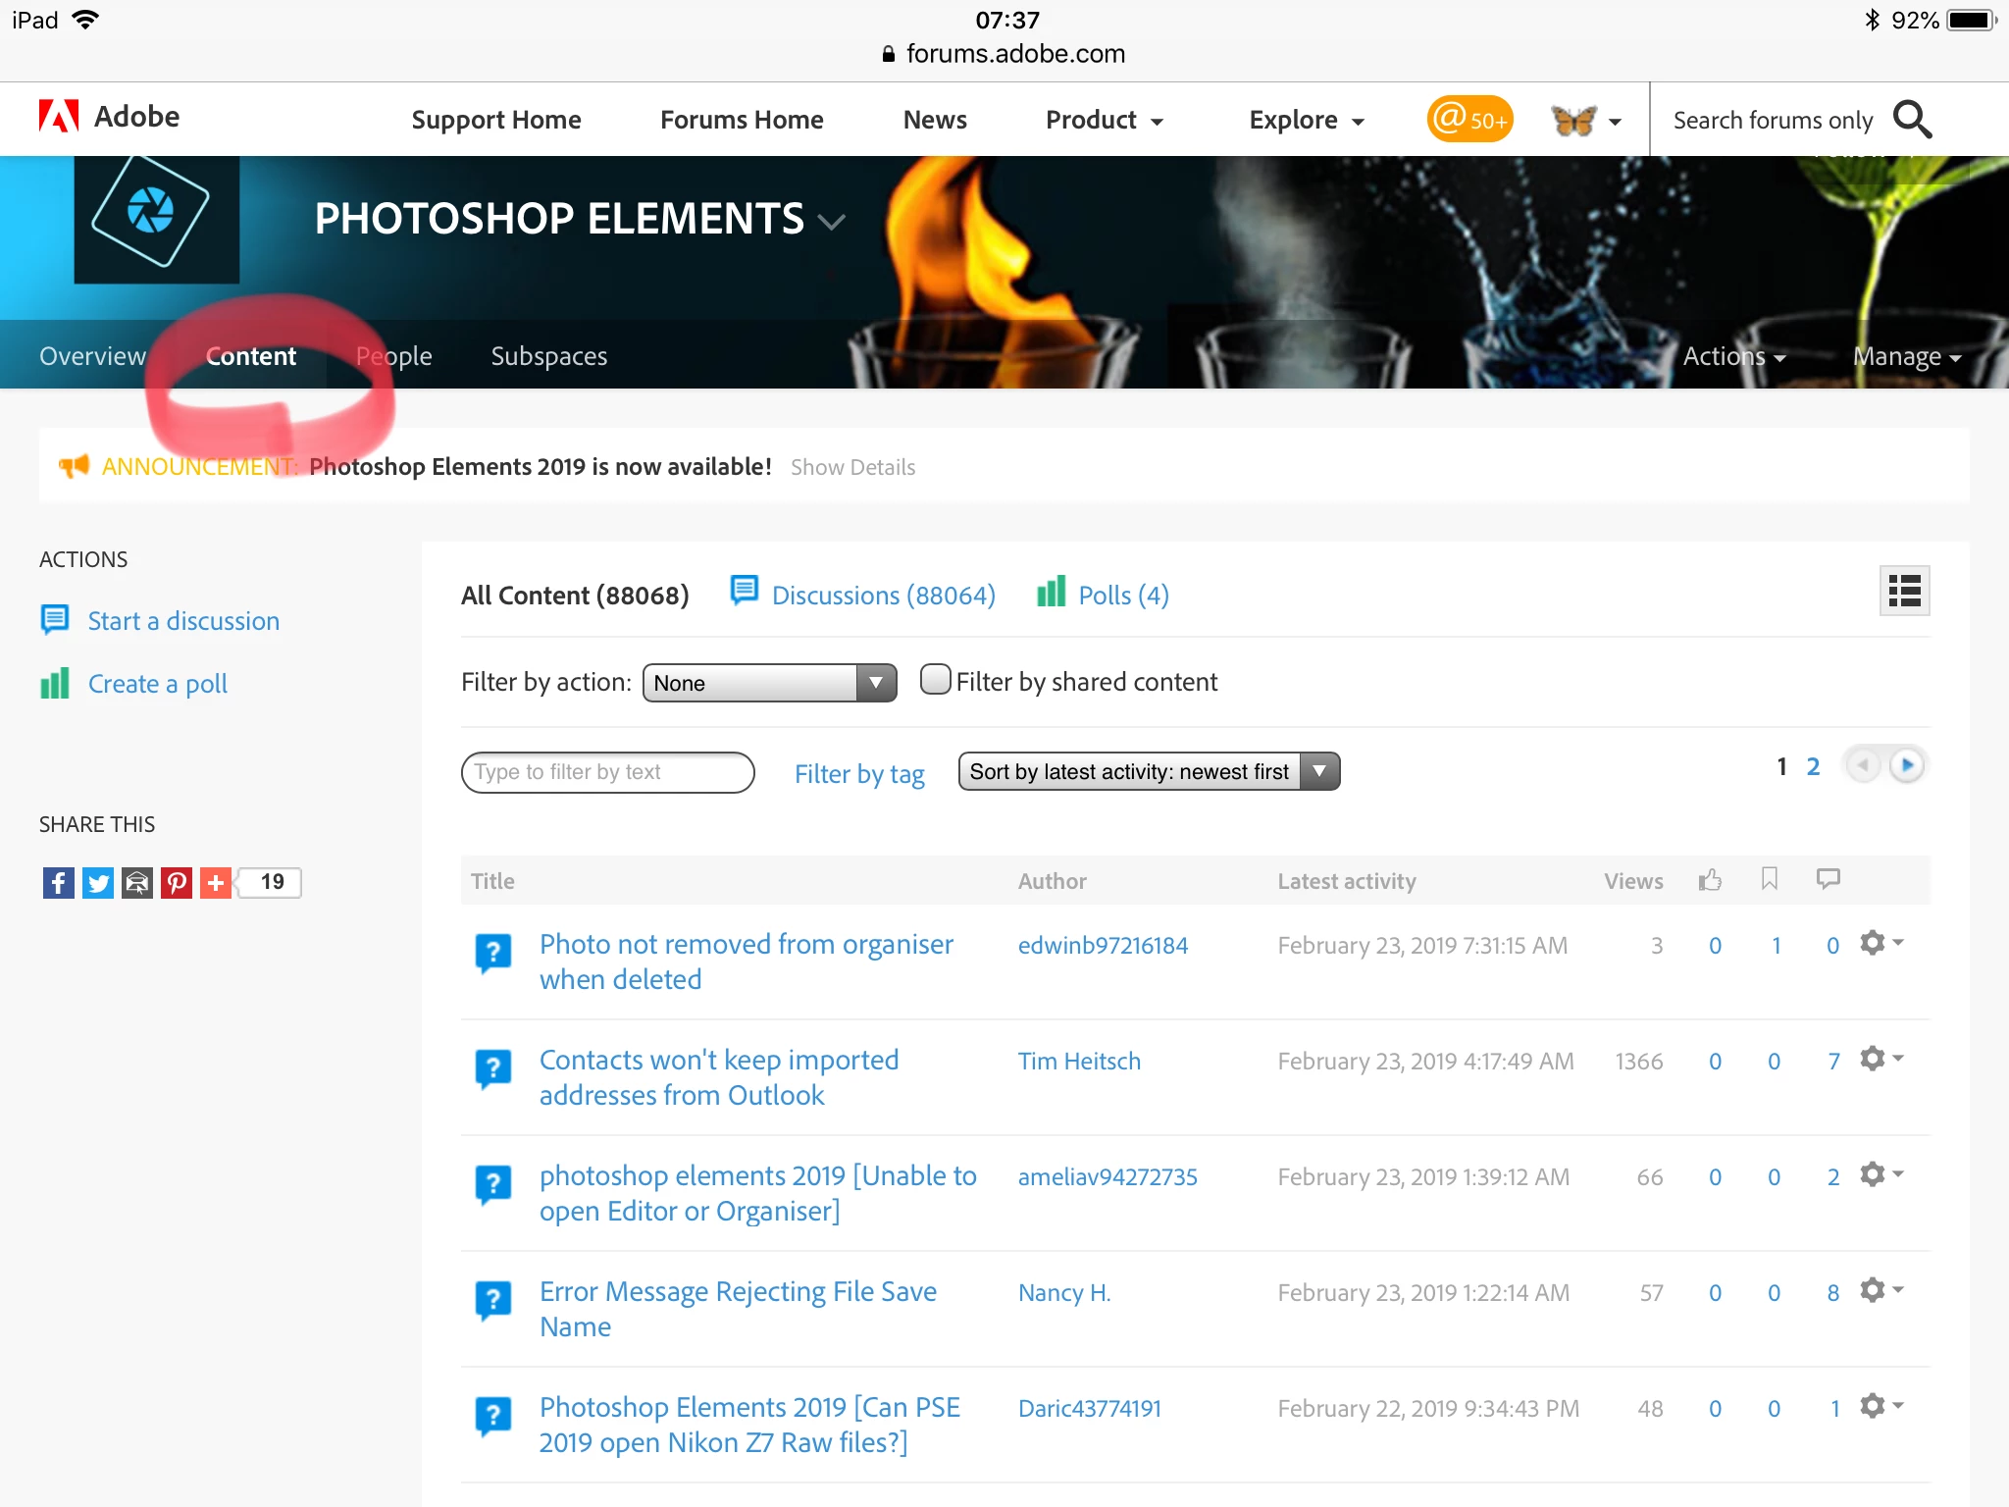Click the butterfly avatar icon

[1574, 120]
